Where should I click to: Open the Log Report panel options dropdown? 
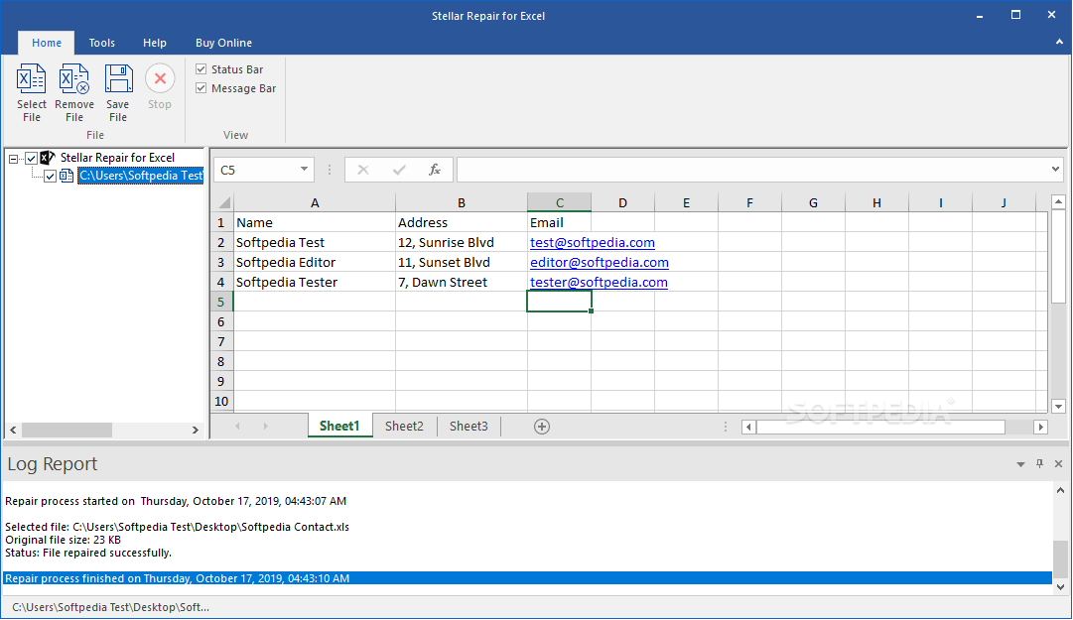pos(1020,464)
